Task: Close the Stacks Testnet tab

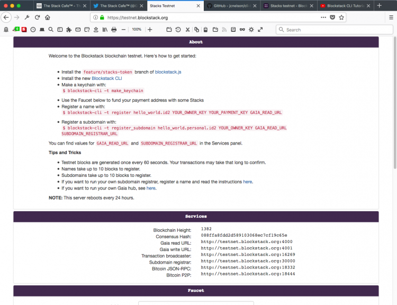Action: tap(198, 6)
